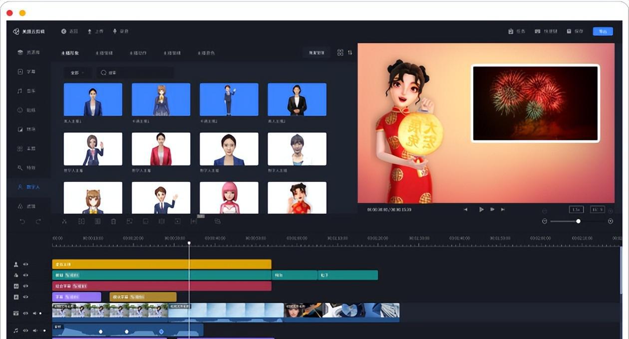The height and width of the screenshot is (339, 629).
Task: Open the music note panel in the sidebar
Action: pos(20,91)
